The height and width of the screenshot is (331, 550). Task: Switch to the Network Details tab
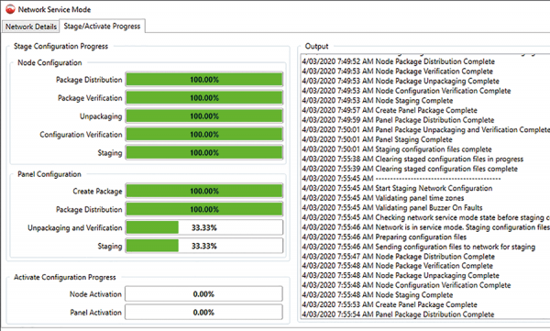click(x=31, y=27)
